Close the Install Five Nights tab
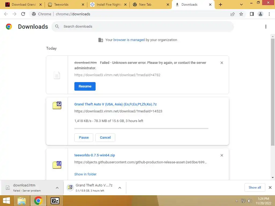The height and width of the screenshot is (206, 275). 125,5
